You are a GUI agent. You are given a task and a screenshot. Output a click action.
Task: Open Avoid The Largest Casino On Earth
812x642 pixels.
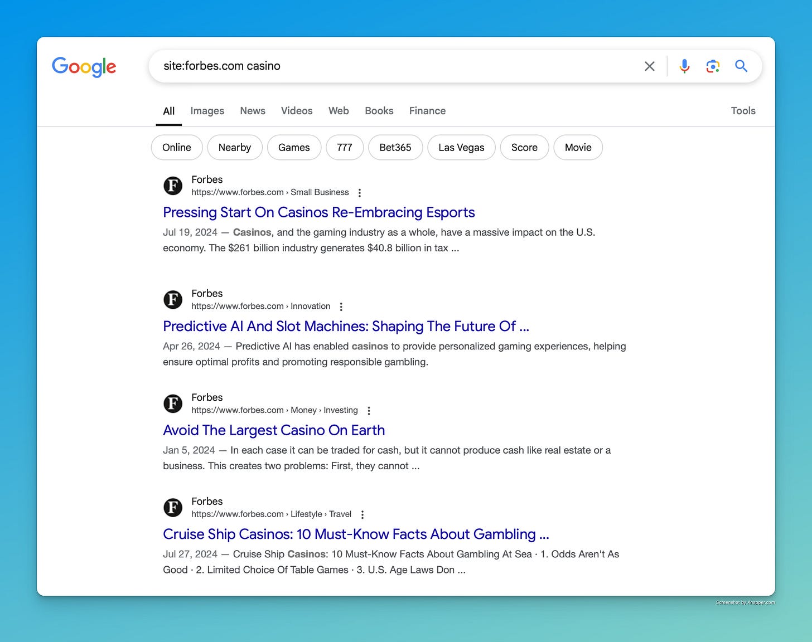(274, 430)
